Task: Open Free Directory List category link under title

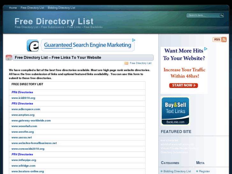Action: pyautogui.click(x=140, y=63)
